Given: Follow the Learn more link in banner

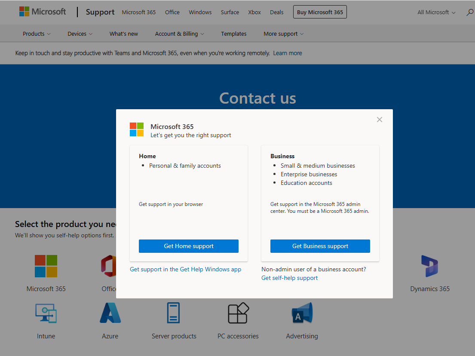Looking at the screenshot, I should 288,53.
